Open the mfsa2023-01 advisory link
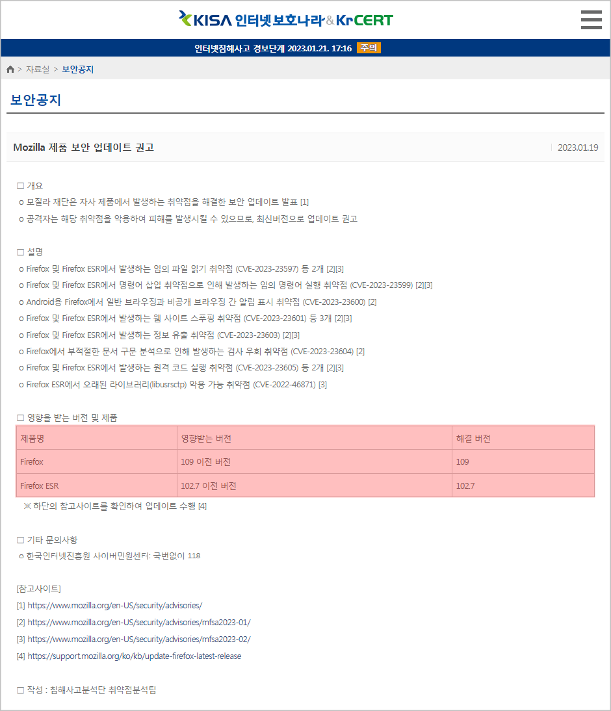611x711 pixels. pos(139,622)
